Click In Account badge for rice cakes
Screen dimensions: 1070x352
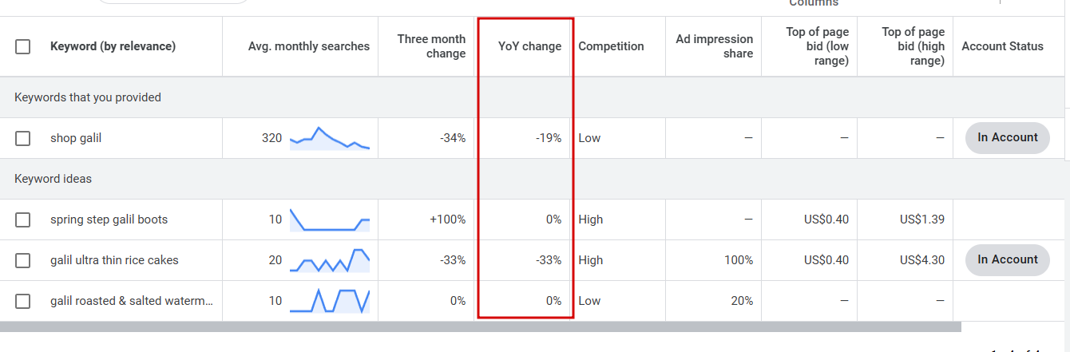tap(1008, 259)
